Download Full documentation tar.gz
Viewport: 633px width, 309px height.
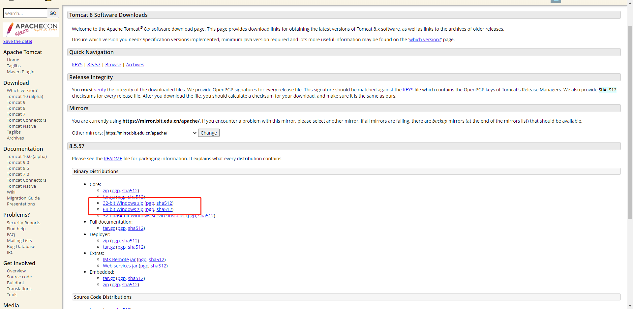pyautogui.click(x=109, y=228)
